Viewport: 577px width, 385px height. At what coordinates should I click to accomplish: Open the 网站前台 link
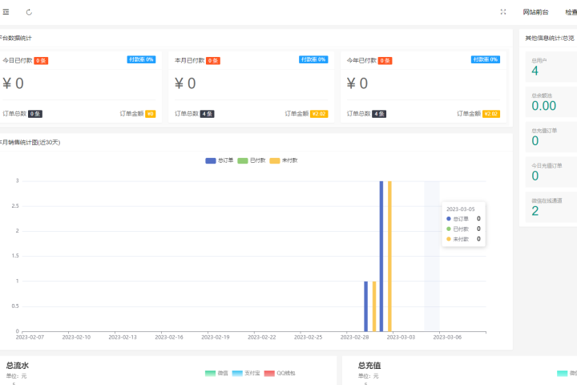535,12
